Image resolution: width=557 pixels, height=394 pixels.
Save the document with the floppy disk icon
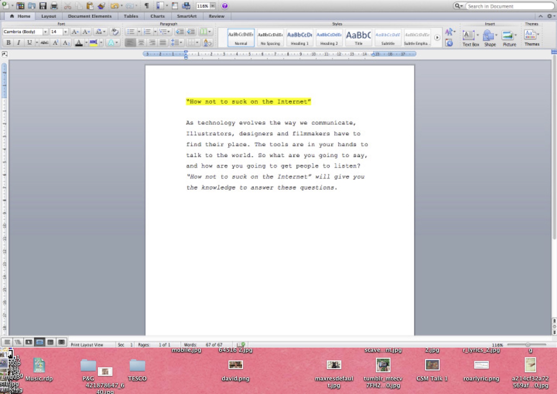43,6
